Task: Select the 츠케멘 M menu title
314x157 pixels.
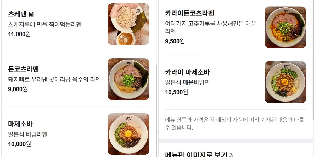Action: tap(21, 14)
